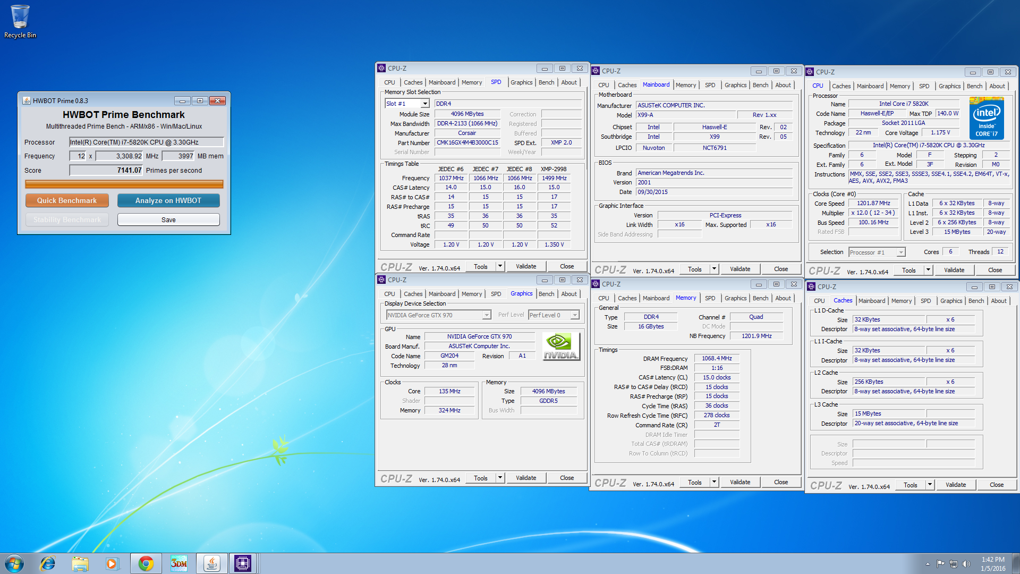Click the NVIDIA logo in the Graphics window
Screen dimensions: 1020x574
coord(560,347)
